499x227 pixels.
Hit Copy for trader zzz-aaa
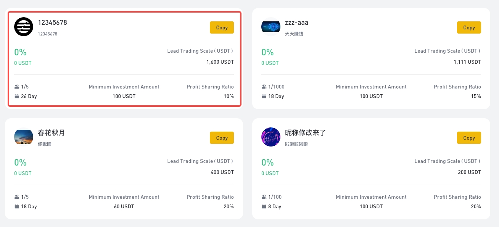coord(469,27)
